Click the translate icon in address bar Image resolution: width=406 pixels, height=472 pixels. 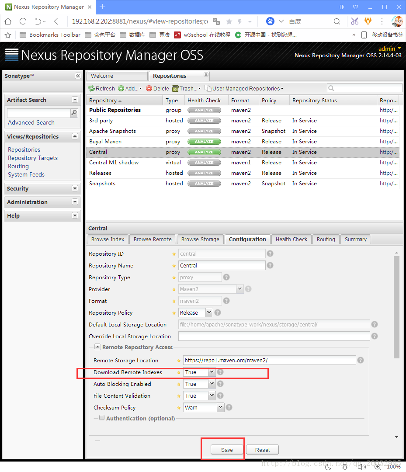216,21
